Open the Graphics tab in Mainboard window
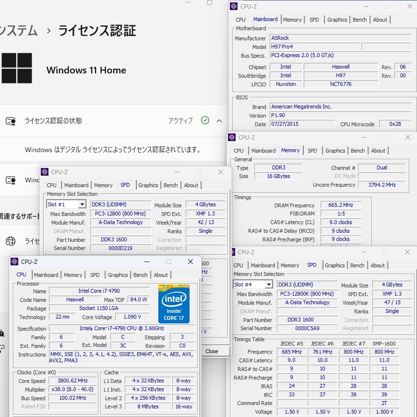The width and height of the screenshot is (417, 417). [337, 20]
